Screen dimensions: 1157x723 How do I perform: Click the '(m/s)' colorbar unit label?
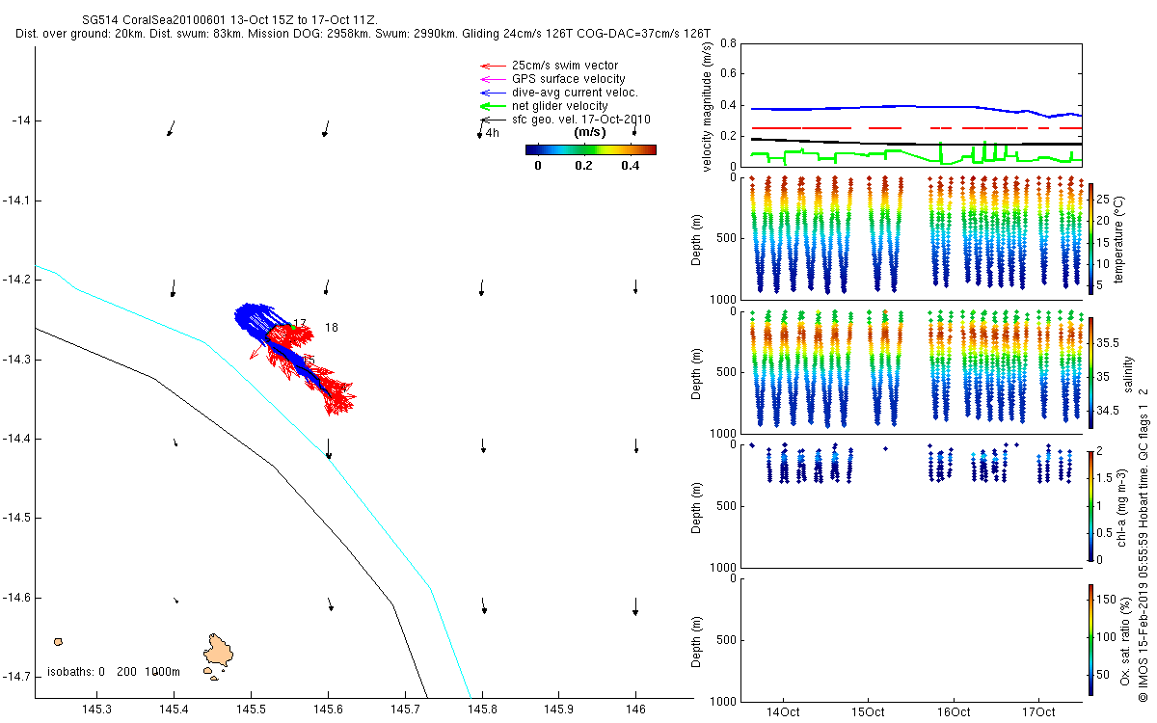click(x=589, y=132)
